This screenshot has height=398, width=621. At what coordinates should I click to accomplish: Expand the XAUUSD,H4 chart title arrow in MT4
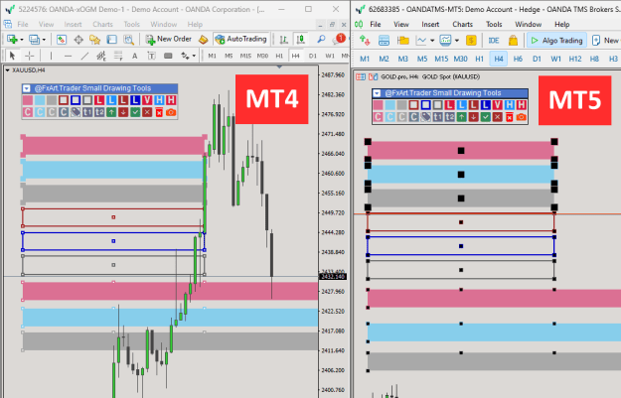(8, 70)
